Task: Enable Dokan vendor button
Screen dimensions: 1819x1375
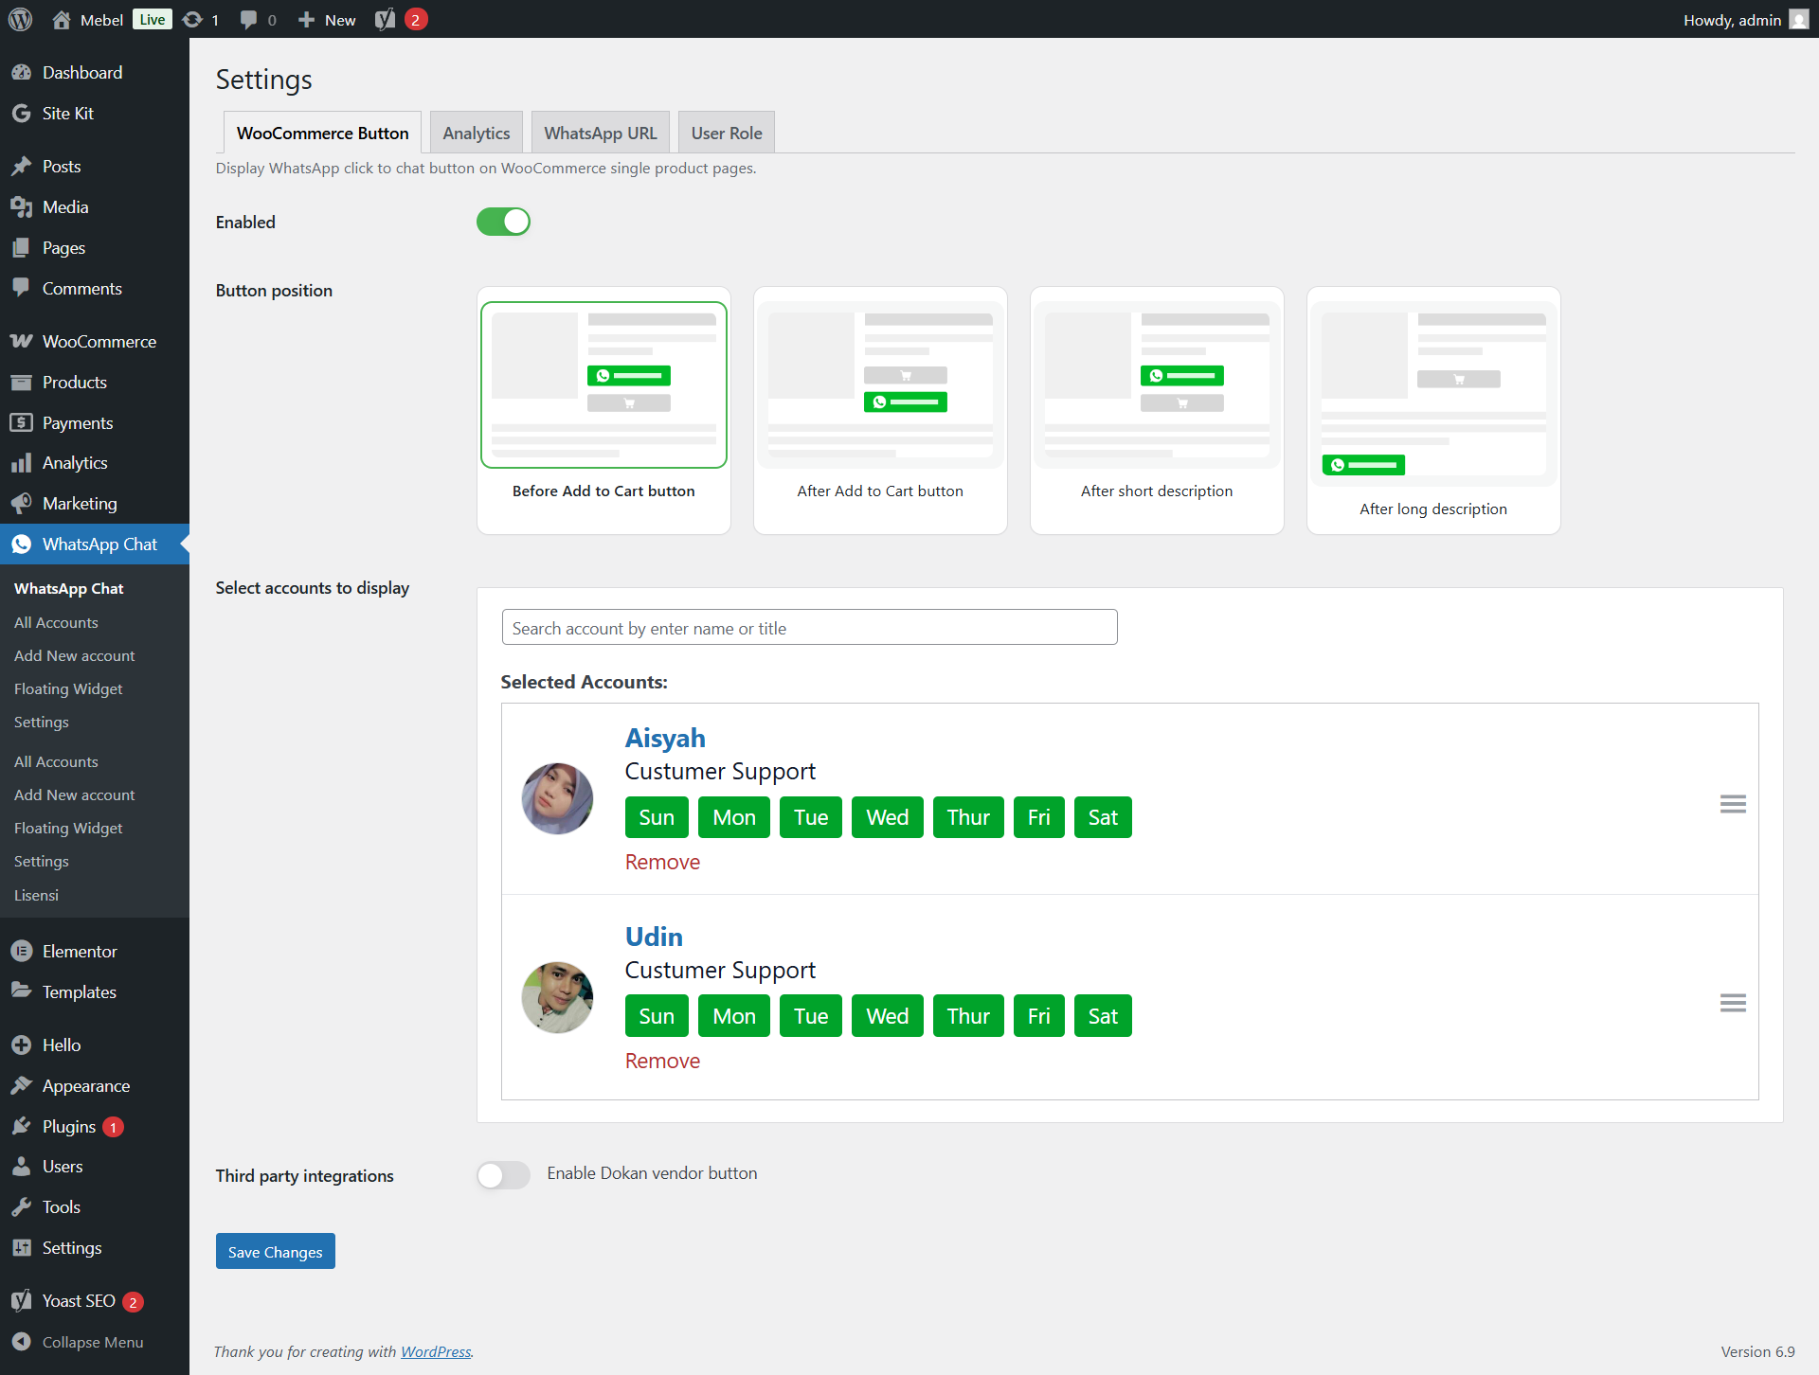Action: tap(503, 1175)
